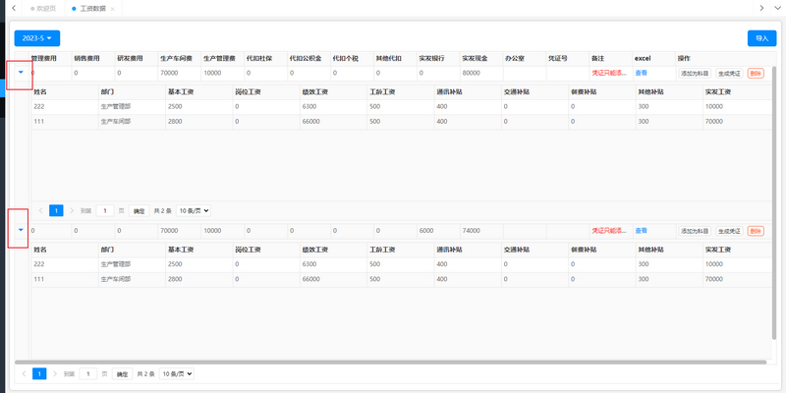Click 查看 in the 80000 row
Image resolution: width=786 pixels, height=393 pixels.
click(x=642, y=73)
